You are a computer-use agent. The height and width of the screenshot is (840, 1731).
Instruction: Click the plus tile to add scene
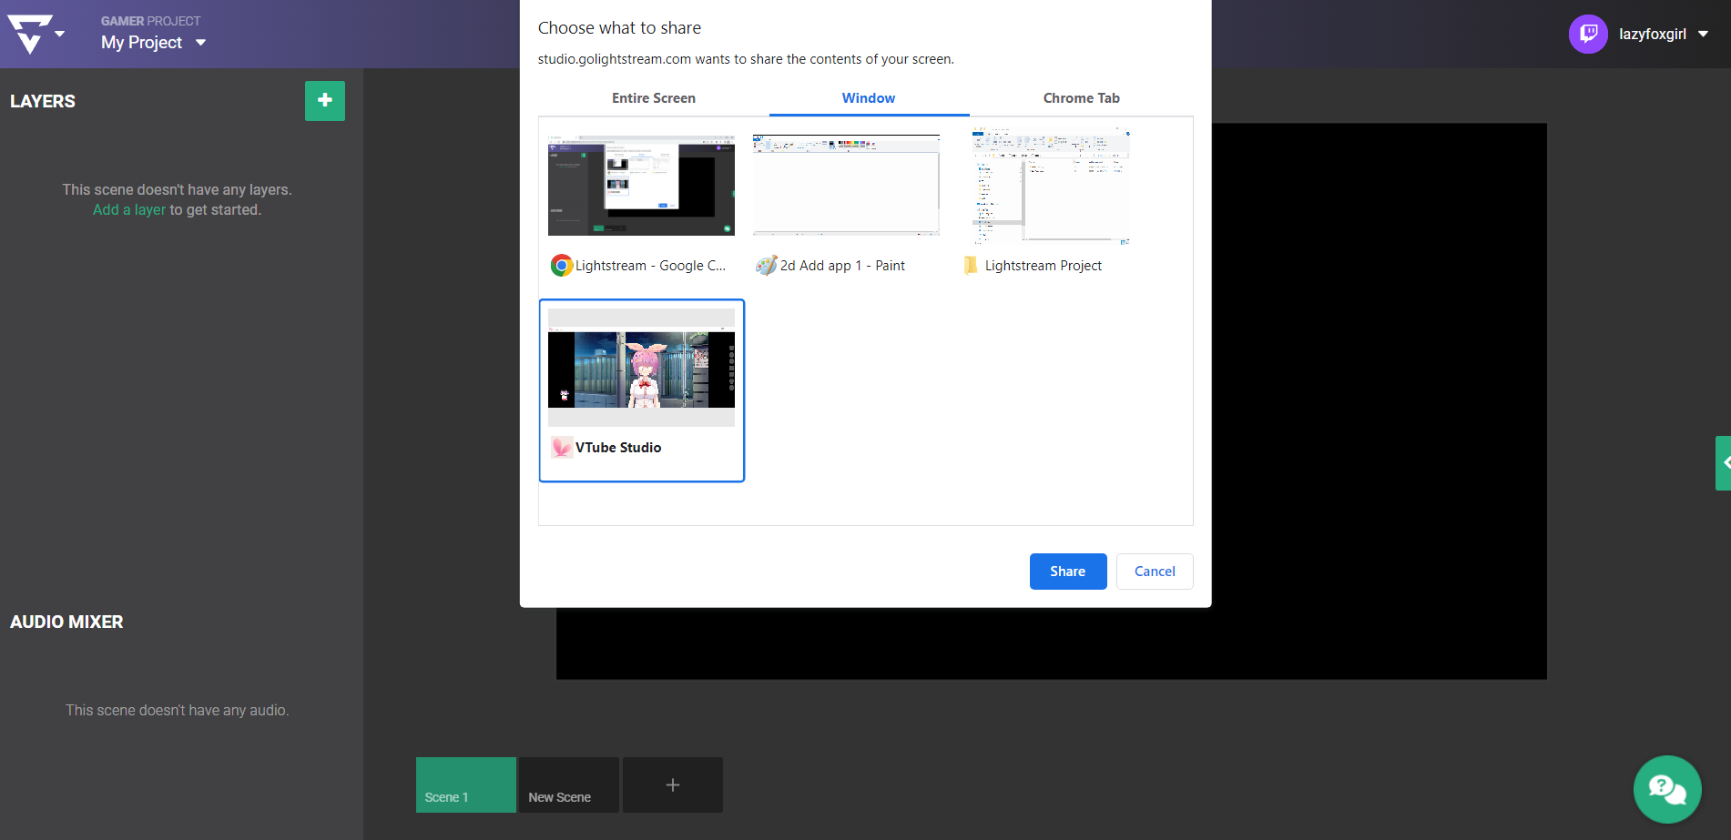click(672, 784)
